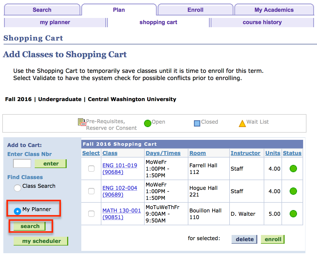The image size is (317, 255).
Task: Click the yellow Wait List triangle icon
Action: point(242,124)
